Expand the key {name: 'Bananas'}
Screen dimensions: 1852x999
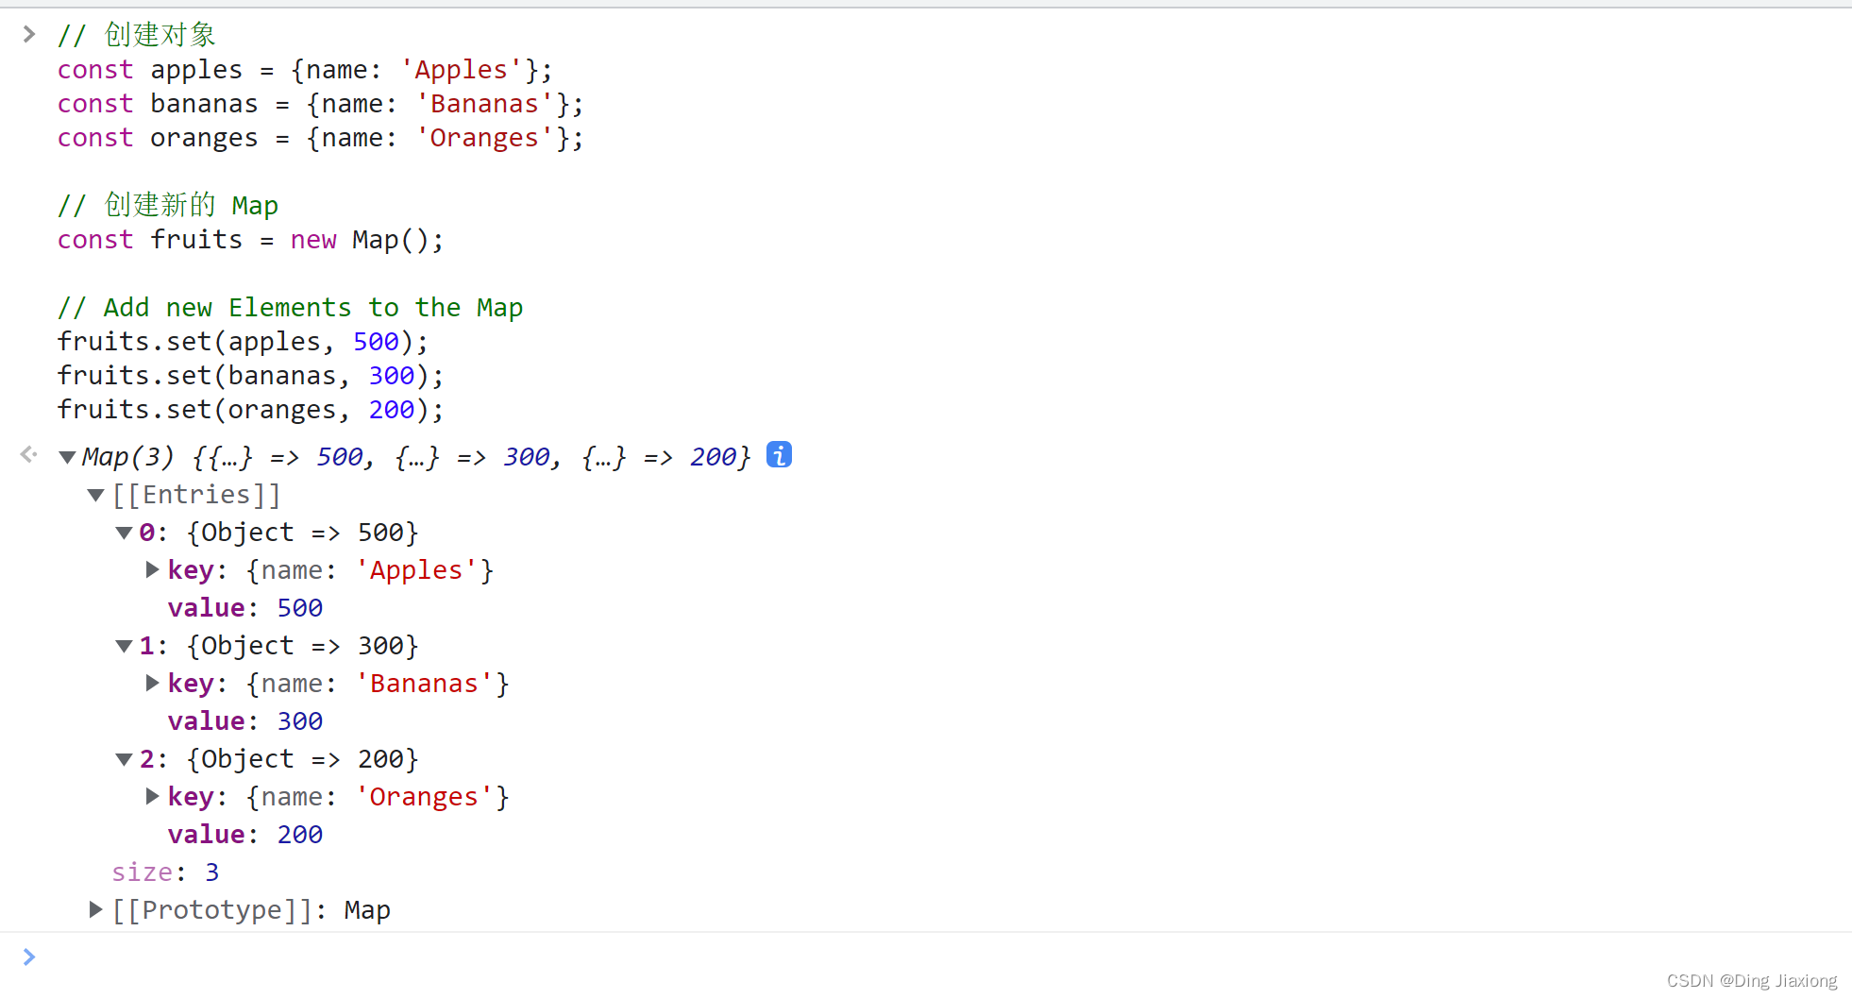152,683
